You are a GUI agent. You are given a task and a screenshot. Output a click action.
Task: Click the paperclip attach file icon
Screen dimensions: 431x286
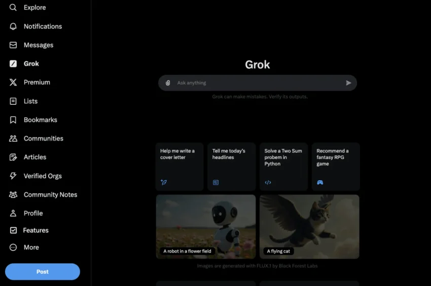point(168,83)
